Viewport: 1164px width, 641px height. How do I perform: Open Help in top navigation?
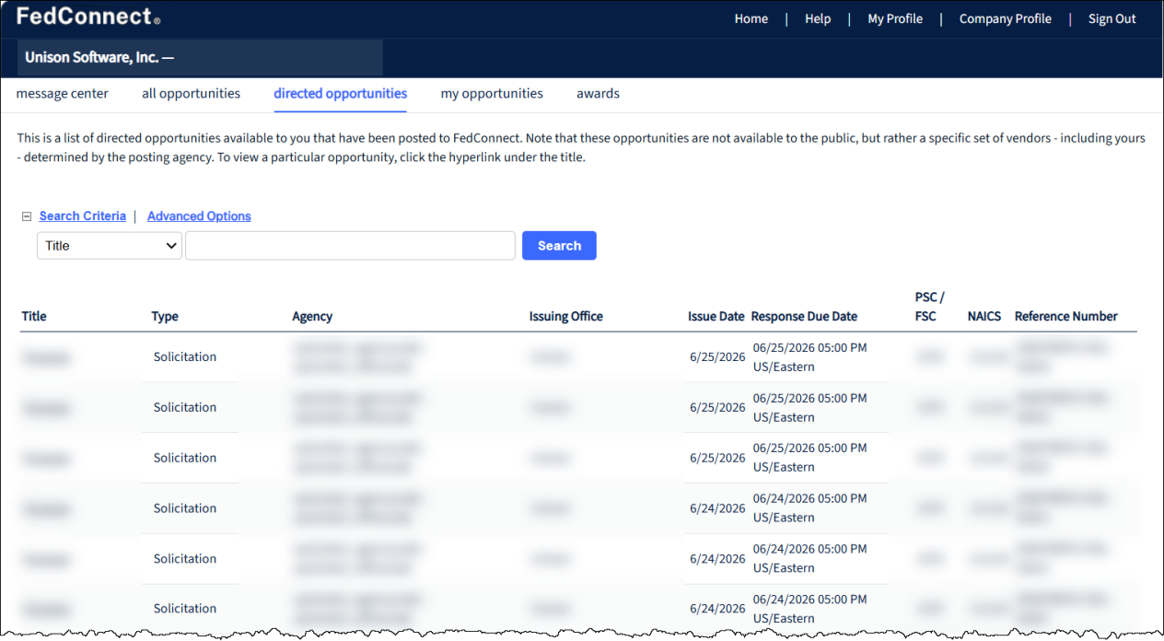coord(818,19)
